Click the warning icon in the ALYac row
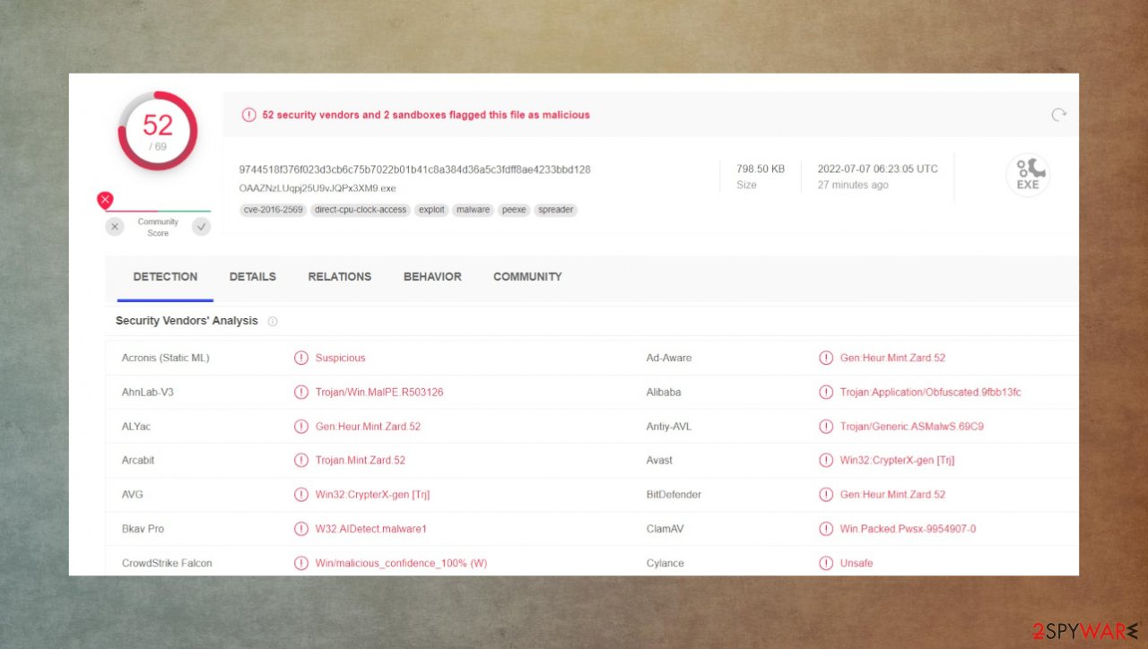This screenshot has height=649, width=1148. click(x=301, y=426)
